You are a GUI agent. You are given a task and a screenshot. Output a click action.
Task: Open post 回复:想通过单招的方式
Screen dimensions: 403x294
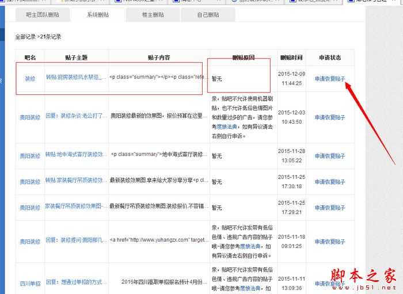[x=77, y=282]
